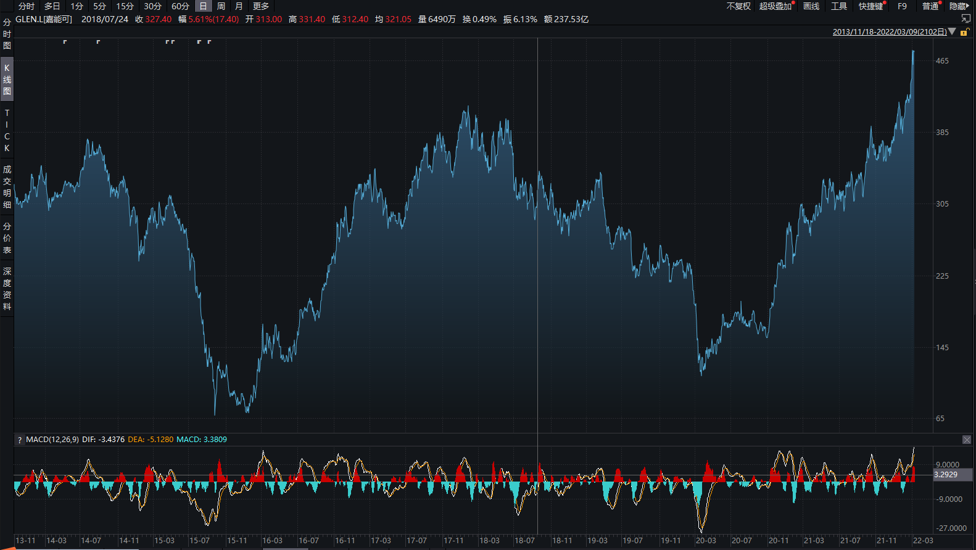The height and width of the screenshot is (550, 976).
Task: Click 隐藏 to hide side panel
Action: (958, 6)
